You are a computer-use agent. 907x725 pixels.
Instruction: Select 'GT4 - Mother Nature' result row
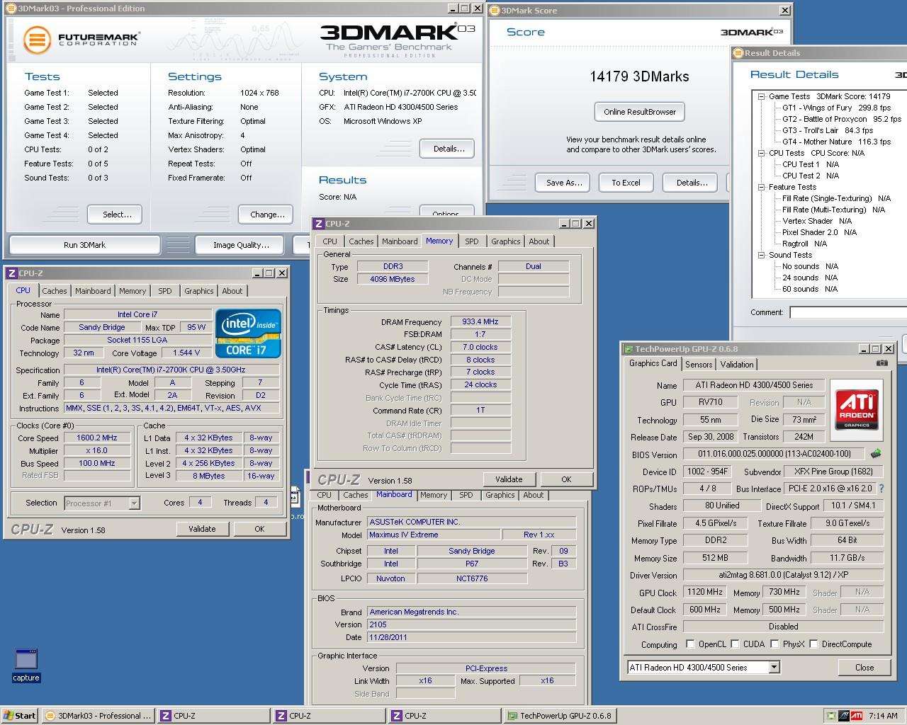pyautogui.click(x=836, y=142)
